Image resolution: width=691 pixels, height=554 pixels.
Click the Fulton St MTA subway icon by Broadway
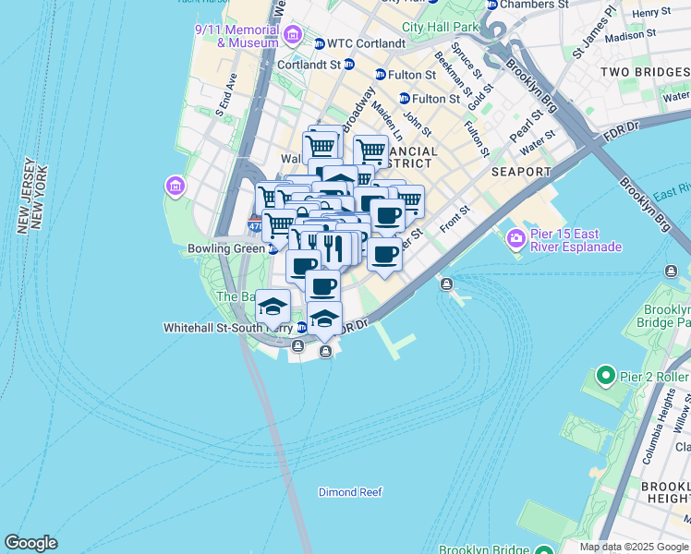[x=381, y=75]
